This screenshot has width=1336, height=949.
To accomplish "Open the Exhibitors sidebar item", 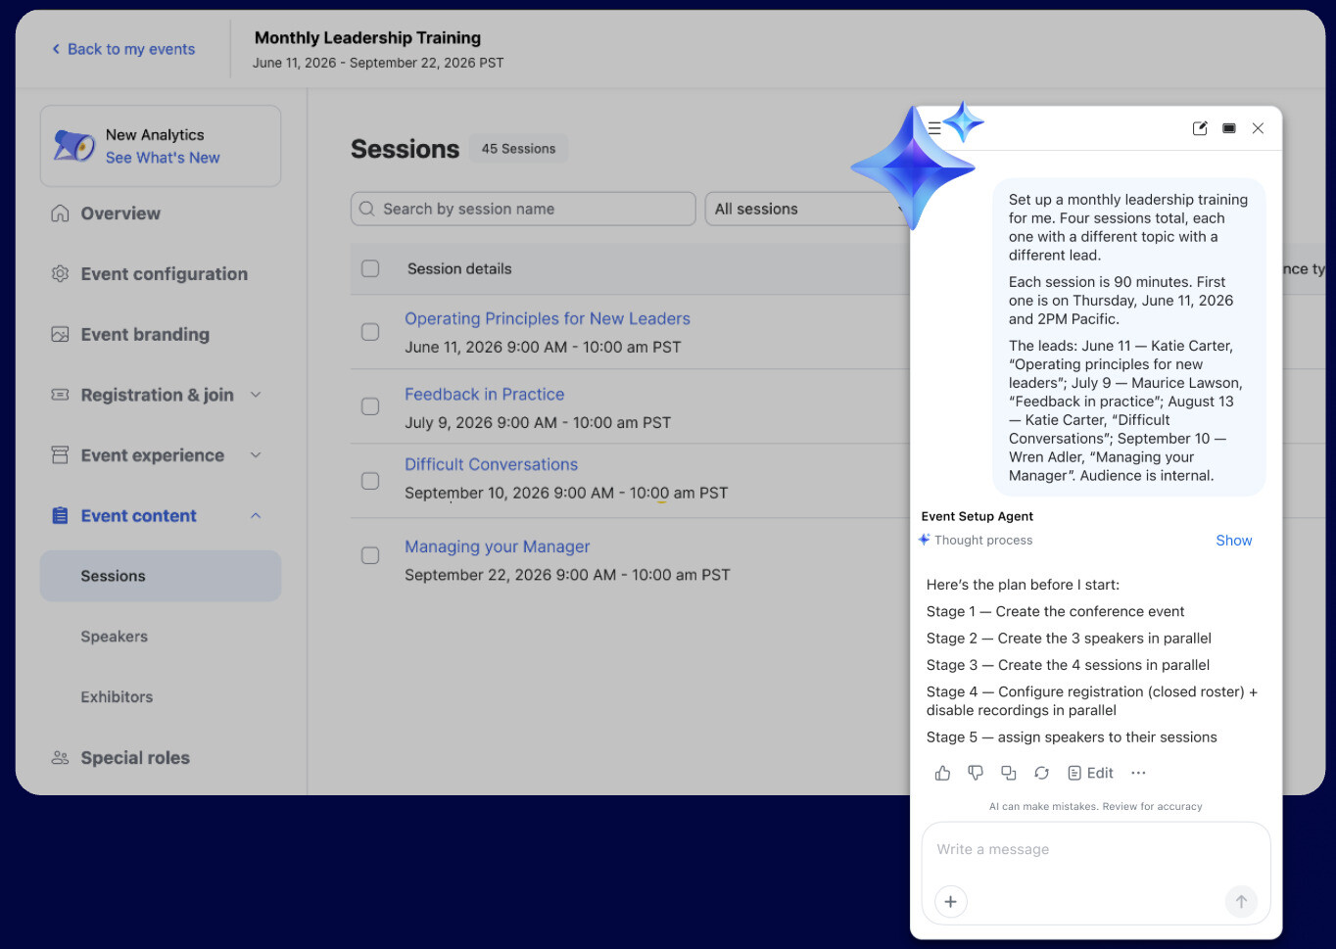I will (117, 697).
